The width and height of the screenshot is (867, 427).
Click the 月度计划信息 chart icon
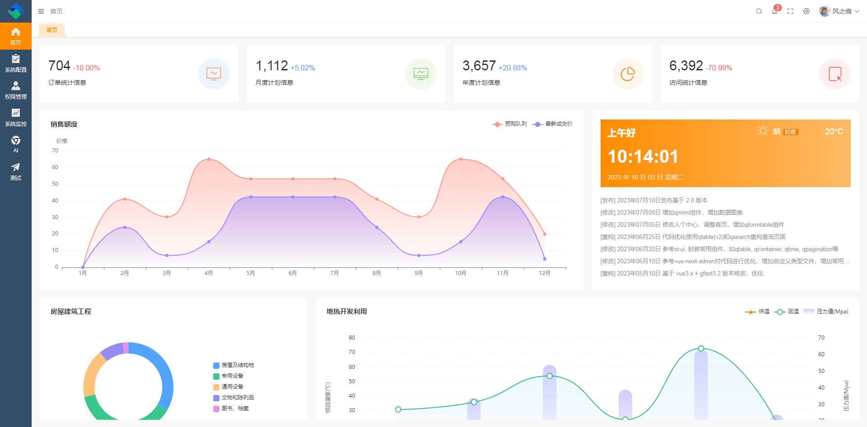[x=421, y=74]
